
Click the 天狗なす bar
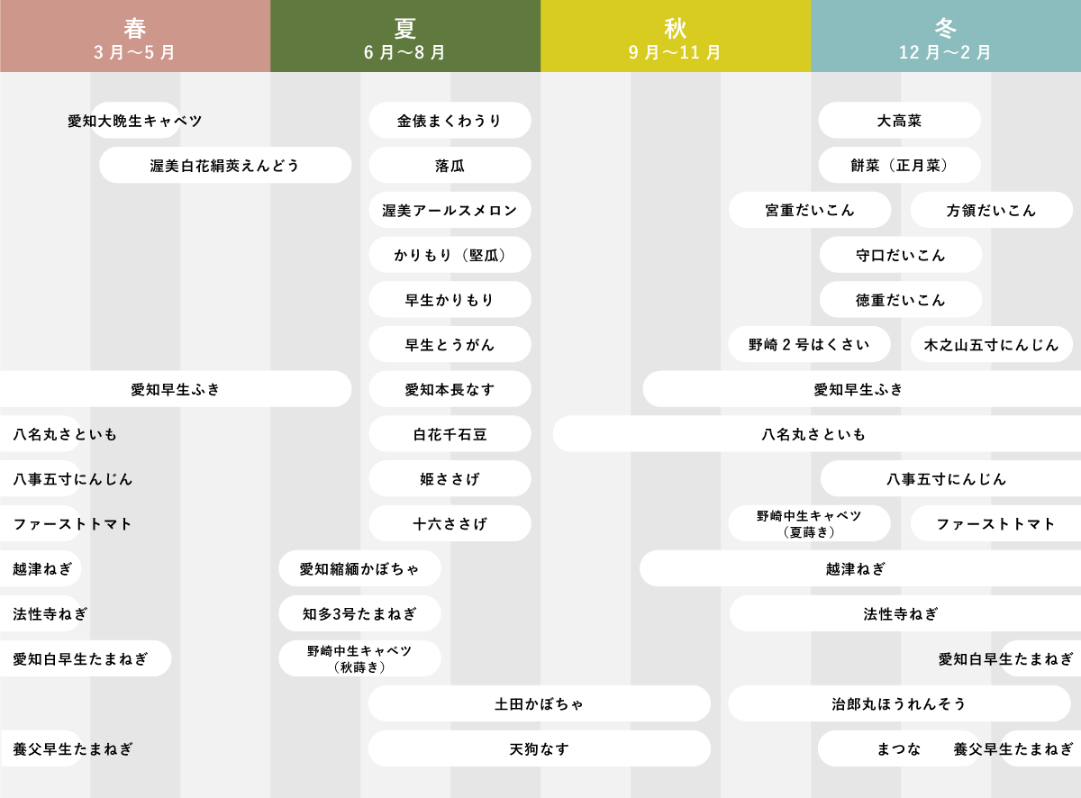click(x=540, y=748)
